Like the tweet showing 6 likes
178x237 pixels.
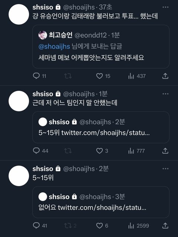coord(102,225)
